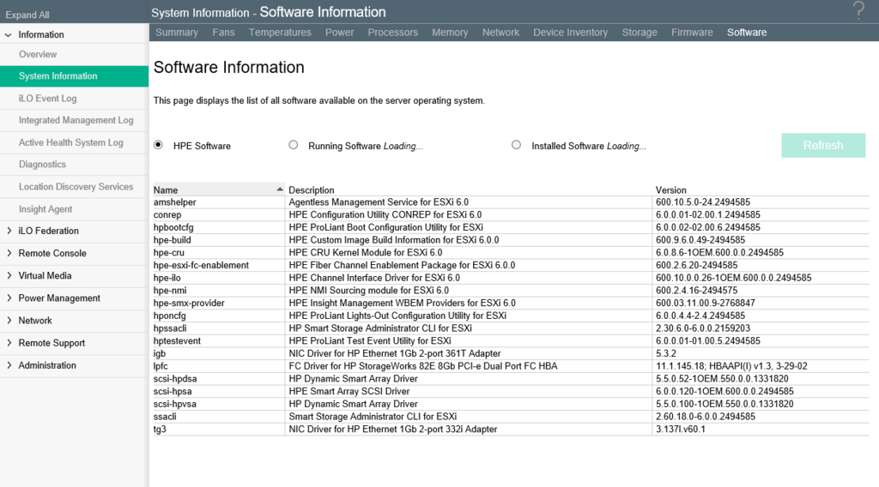Click the amshelper row name
Image resolution: width=879 pixels, height=487 pixels.
click(x=175, y=202)
